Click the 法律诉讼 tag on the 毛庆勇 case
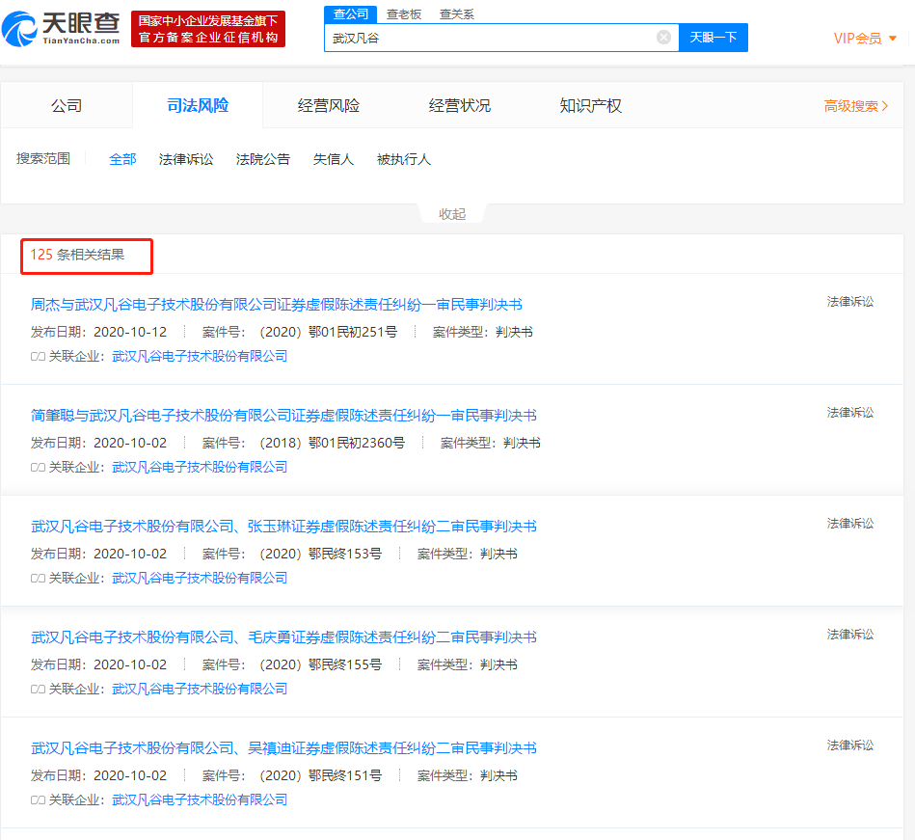Screen dimensions: 915x840 (x=850, y=635)
